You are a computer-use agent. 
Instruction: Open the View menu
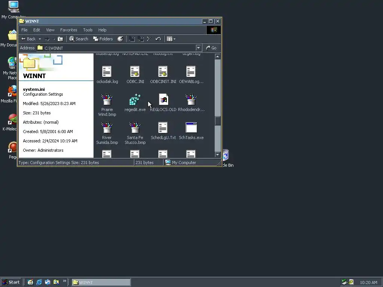50,30
